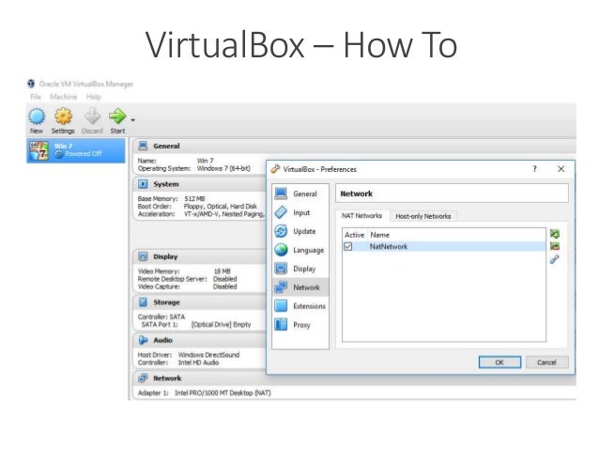The height and width of the screenshot is (450, 599).
Task: Click the Cancel button in Preferences
Action: (546, 362)
